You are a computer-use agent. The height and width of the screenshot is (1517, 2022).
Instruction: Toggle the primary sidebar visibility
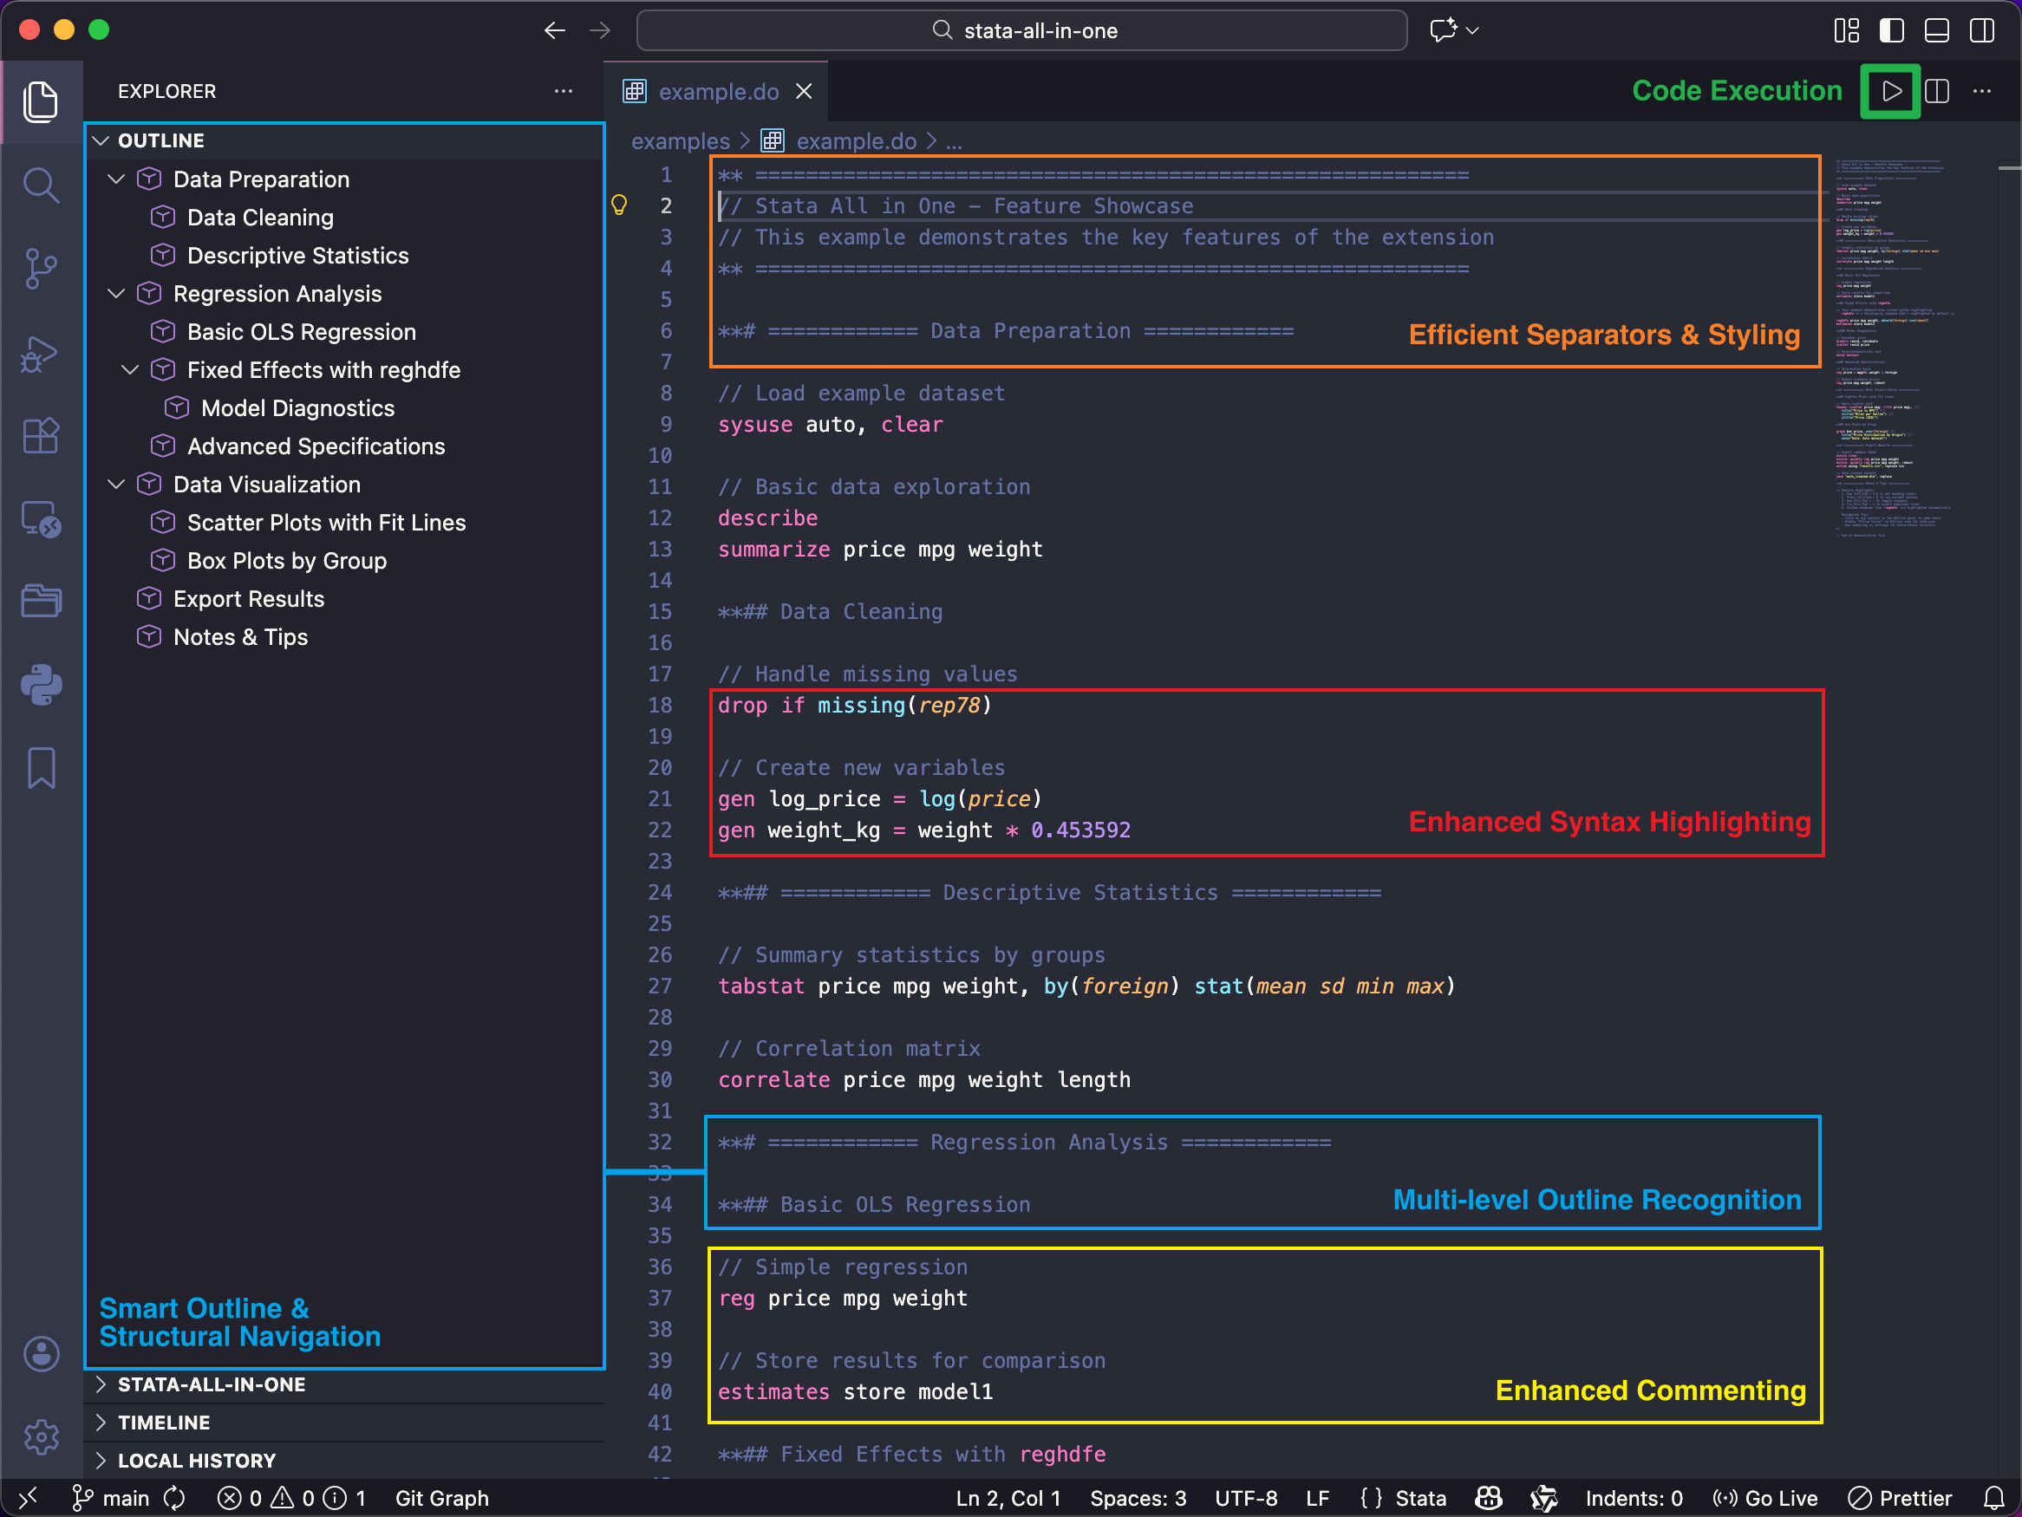1891,30
